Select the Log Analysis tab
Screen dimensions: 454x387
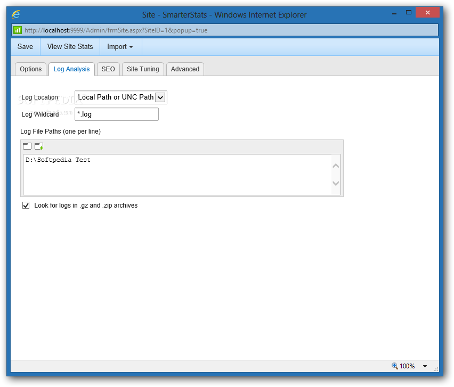[x=71, y=69]
